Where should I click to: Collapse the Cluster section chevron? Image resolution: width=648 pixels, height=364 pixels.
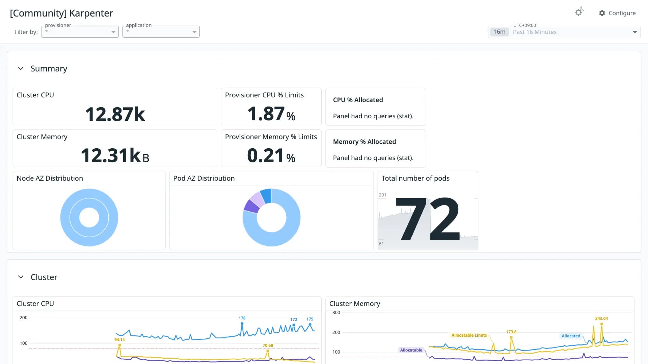pyautogui.click(x=21, y=277)
